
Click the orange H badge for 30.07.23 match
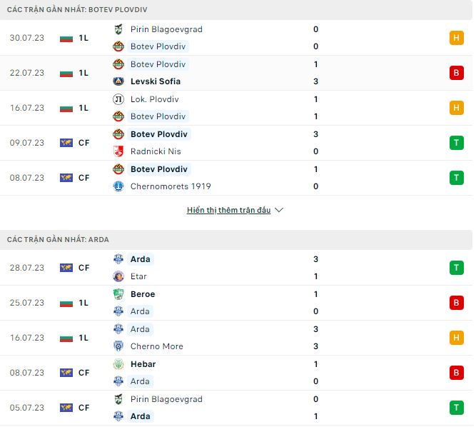(x=456, y=38)
